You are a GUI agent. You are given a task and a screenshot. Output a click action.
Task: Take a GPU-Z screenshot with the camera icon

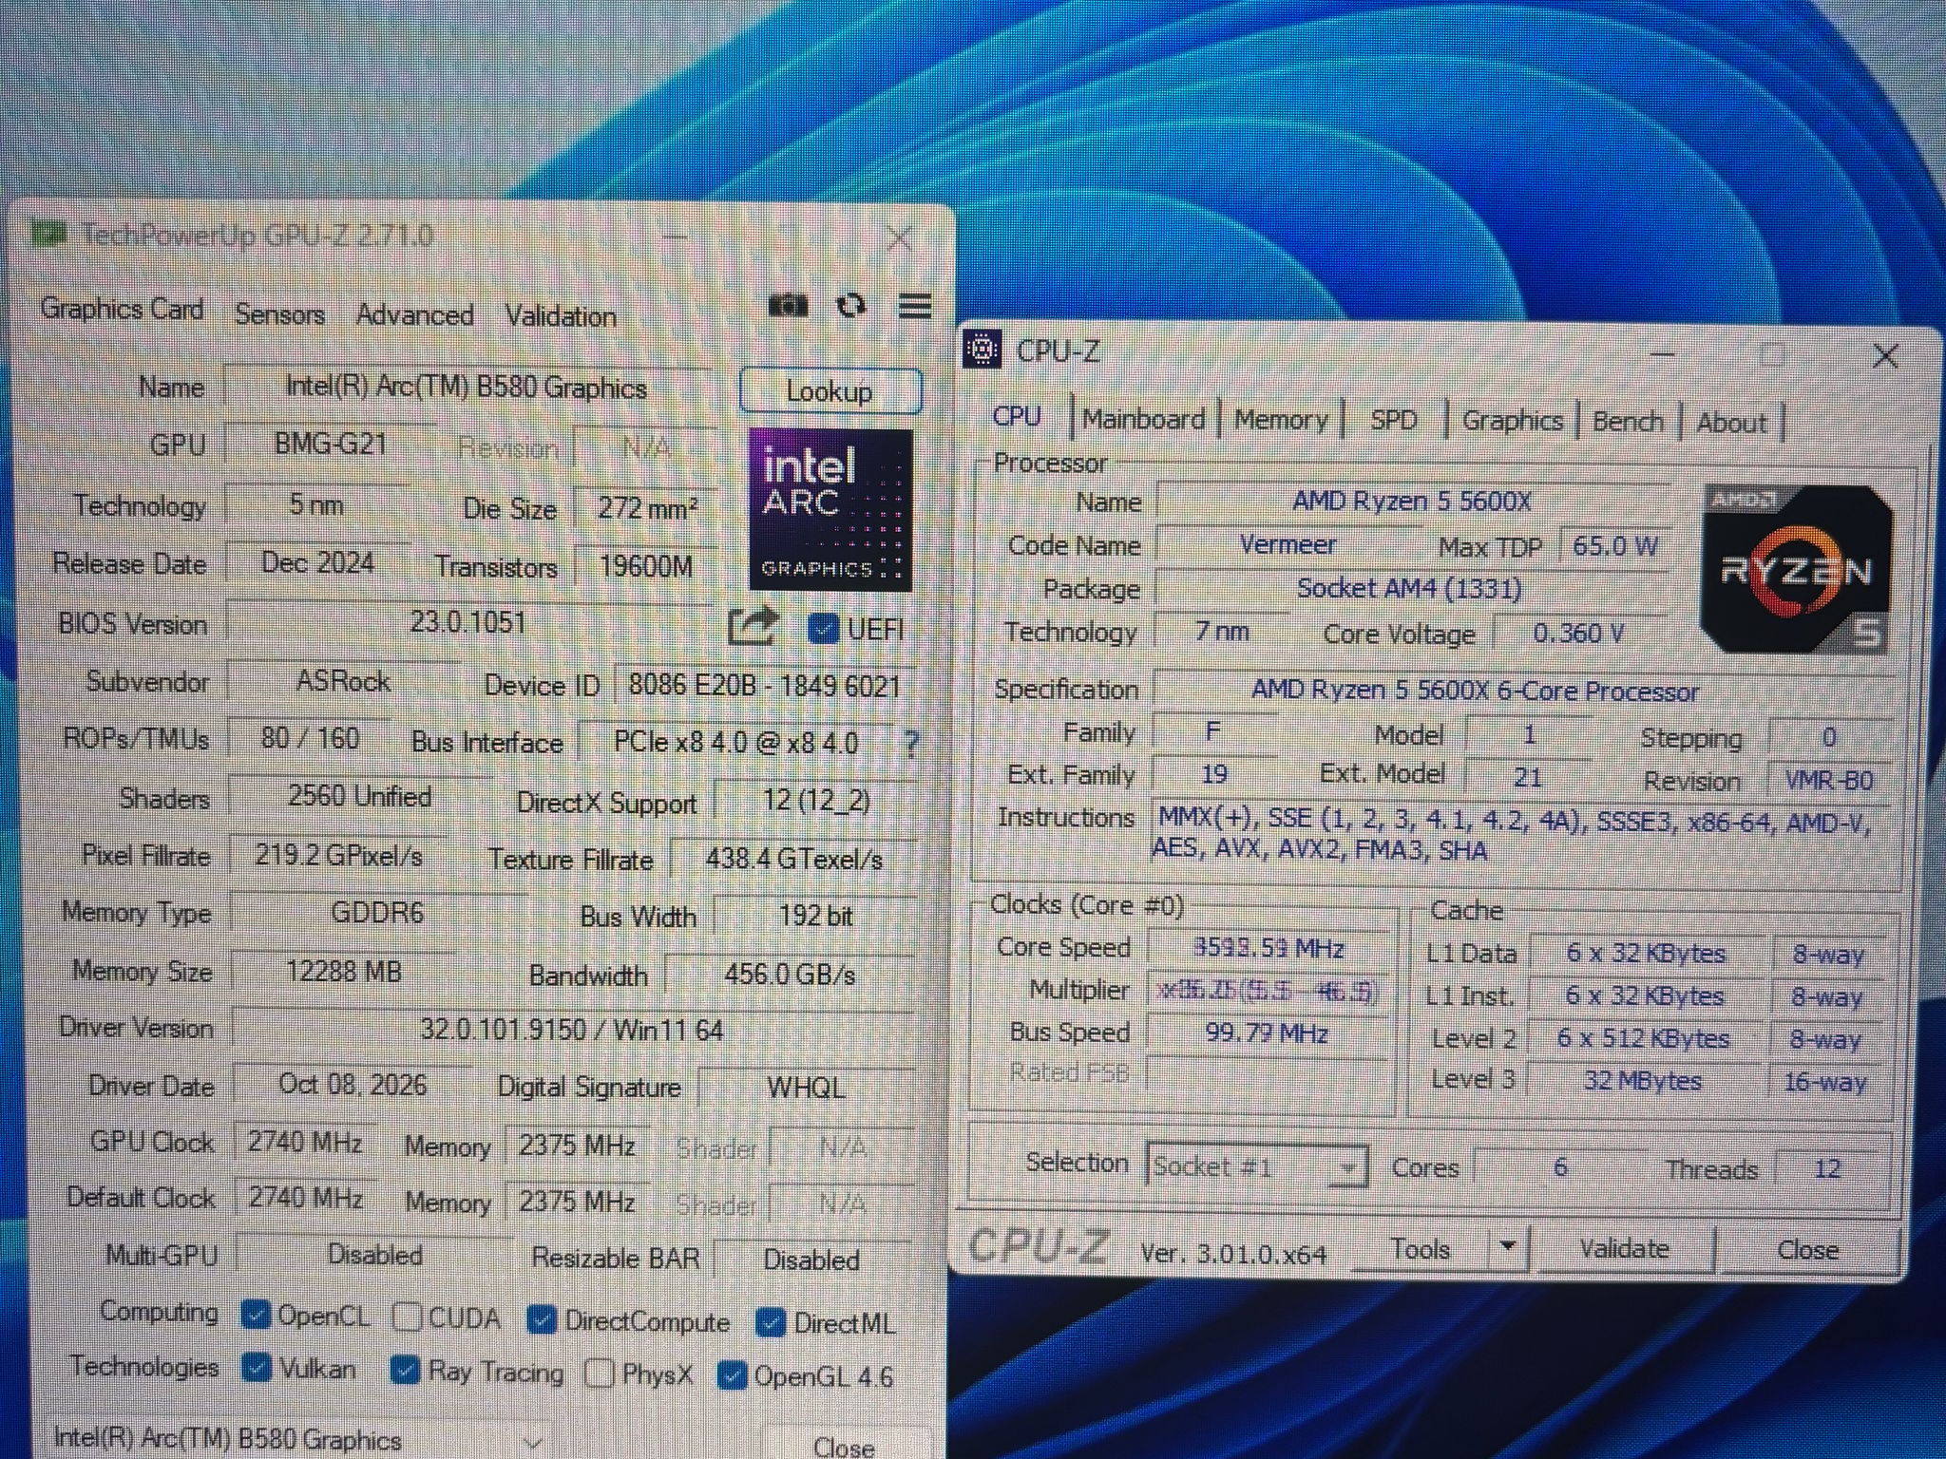pos(788,306)
